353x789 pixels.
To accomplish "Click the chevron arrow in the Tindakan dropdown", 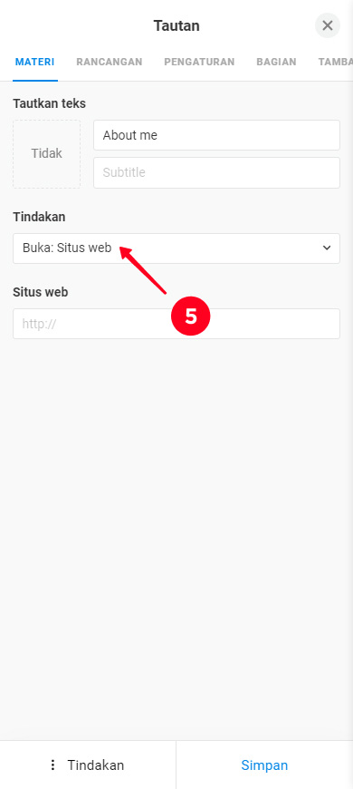I will (327, 248).
